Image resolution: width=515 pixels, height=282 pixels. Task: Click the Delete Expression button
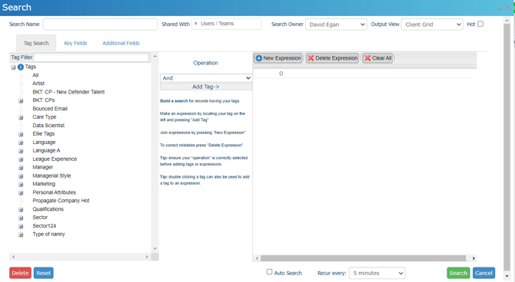(x=332, y=58)
